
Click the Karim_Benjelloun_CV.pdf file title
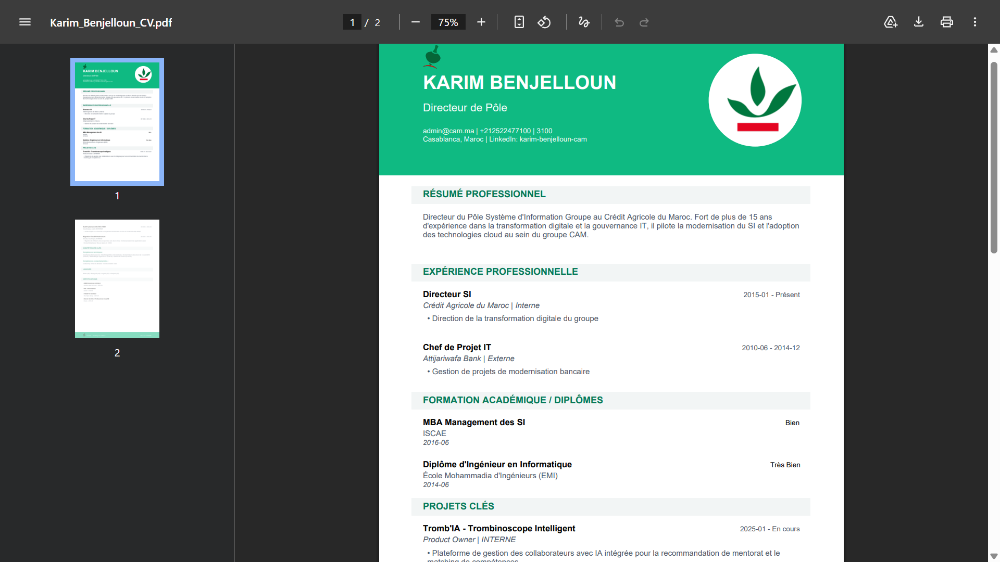point(111,22)
